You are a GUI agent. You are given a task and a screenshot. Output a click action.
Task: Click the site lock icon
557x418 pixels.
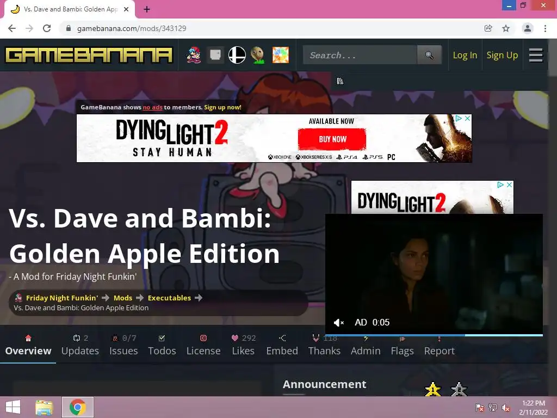pos(69,28)
